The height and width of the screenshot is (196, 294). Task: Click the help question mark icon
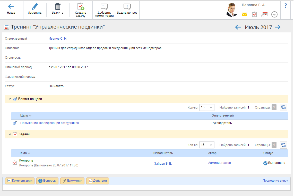(x=286, y=6)
